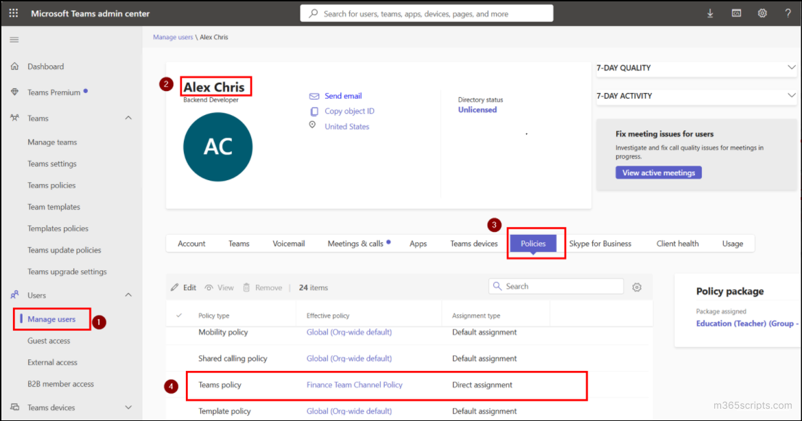This screenshot has height=421, width=802.
Task: Click the eye View icon in policy toolbar
Action: (x=209, y=288)
